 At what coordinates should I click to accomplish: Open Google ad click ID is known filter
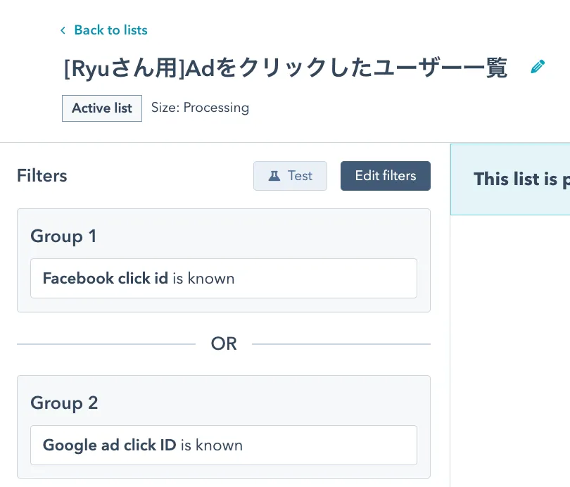223,445
